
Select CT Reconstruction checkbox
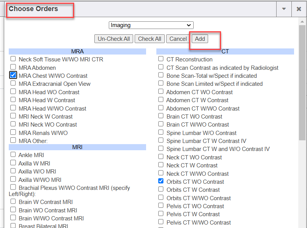[161, 59]
